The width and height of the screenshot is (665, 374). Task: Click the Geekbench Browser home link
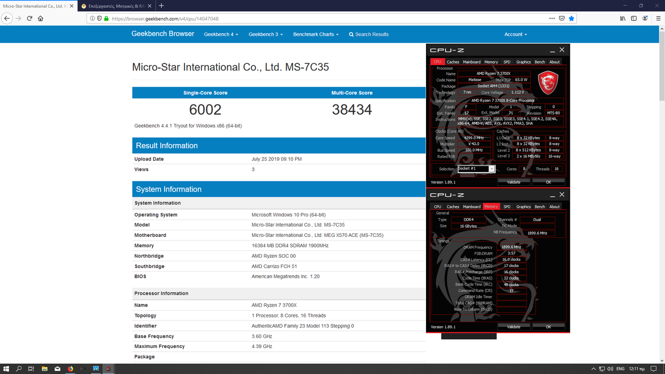163,34
